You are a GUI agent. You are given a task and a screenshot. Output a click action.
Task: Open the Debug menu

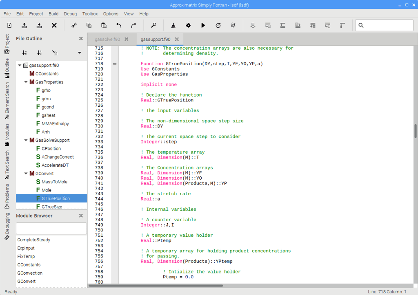(70, 13)
